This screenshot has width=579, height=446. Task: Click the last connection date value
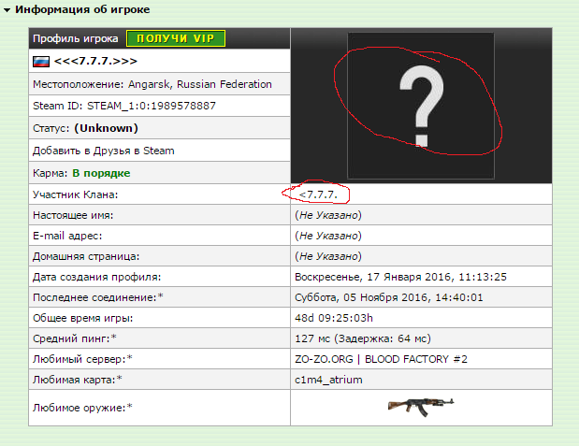click(388, 297)
